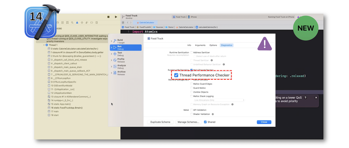The image size is (349, 148).
Task: Select the Archive action icon in scheme list
Action: [x=115, y=73]
